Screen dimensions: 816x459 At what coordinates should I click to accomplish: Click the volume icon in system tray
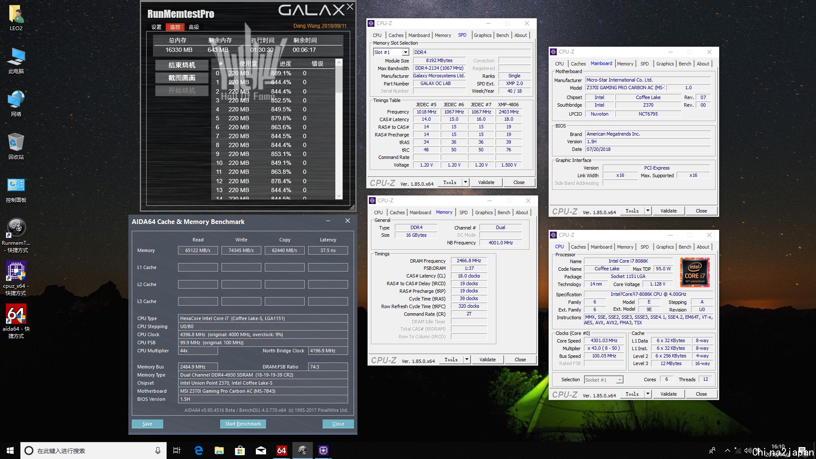pyautogui.click(x=747, y=450)
